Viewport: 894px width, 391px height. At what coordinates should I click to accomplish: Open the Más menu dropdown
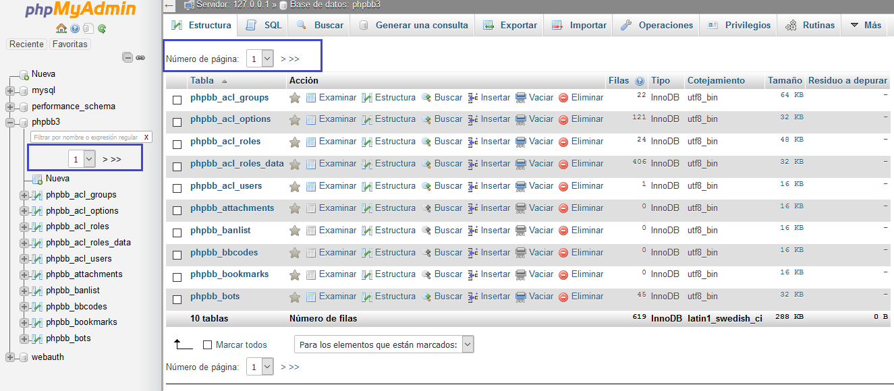pyautogui.click(x=866, y=25)
